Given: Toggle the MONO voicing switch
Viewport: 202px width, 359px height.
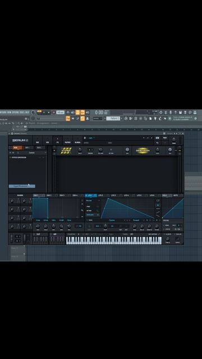Looking at the screenshot, I should (167, 225).
